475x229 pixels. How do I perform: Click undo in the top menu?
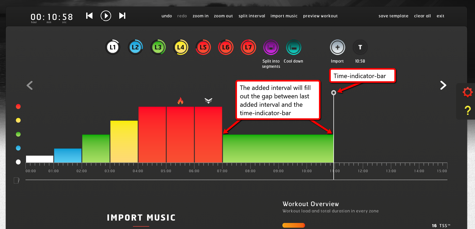(167, 16)
